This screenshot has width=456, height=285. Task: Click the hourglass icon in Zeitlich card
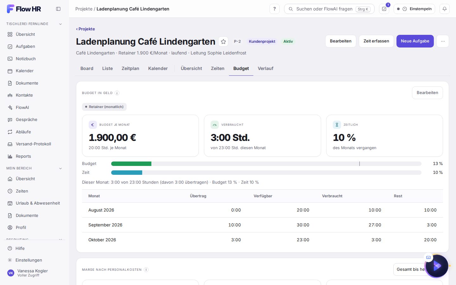337,125
